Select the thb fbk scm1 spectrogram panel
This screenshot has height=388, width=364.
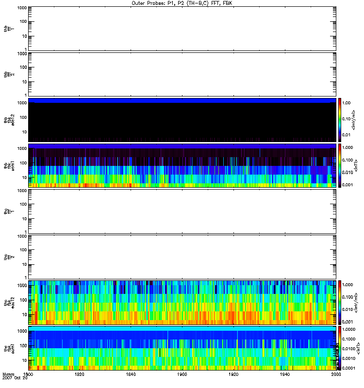[x=182, y=165]
